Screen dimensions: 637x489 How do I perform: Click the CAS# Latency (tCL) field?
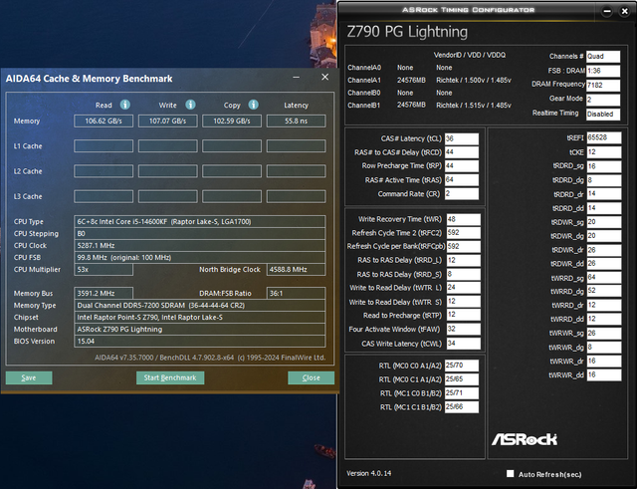click(x=462, y=138)
